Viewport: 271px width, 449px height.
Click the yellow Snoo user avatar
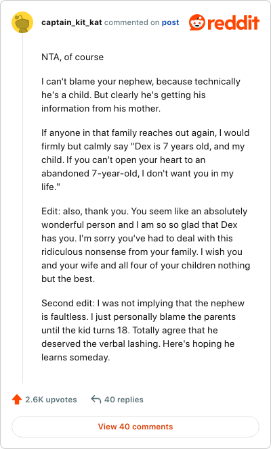tap(22, 22)
